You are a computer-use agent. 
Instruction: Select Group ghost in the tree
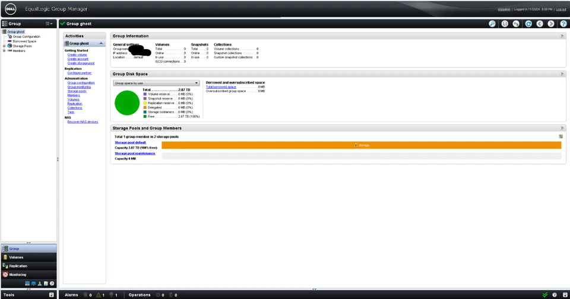click(x=15, y=32)
